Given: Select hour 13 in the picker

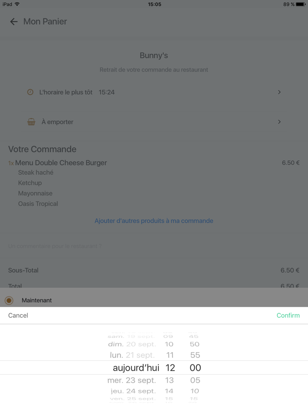Looking at the screenshot, I should point(169,380).
